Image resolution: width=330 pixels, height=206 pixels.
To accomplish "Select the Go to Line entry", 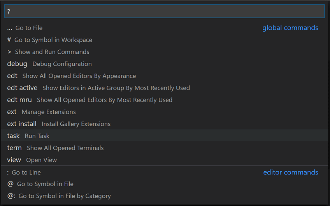I will click(x=26, y=173).
